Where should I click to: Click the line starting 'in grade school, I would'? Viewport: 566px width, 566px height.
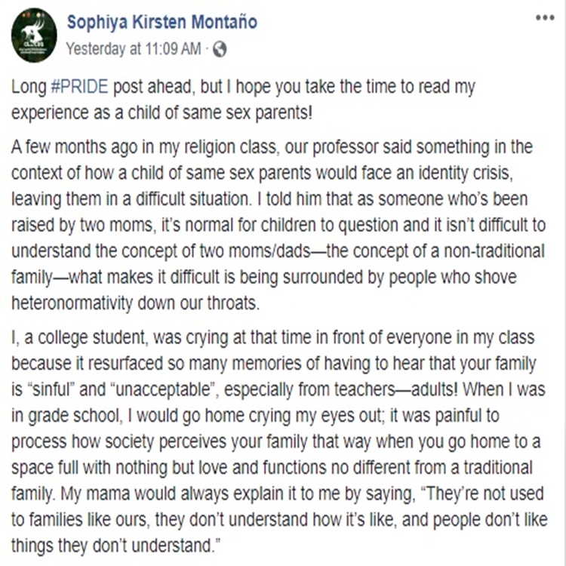(x=255, y=416)
